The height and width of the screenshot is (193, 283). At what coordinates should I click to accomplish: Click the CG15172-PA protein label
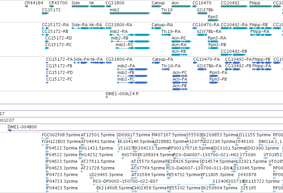pos(60,59)
